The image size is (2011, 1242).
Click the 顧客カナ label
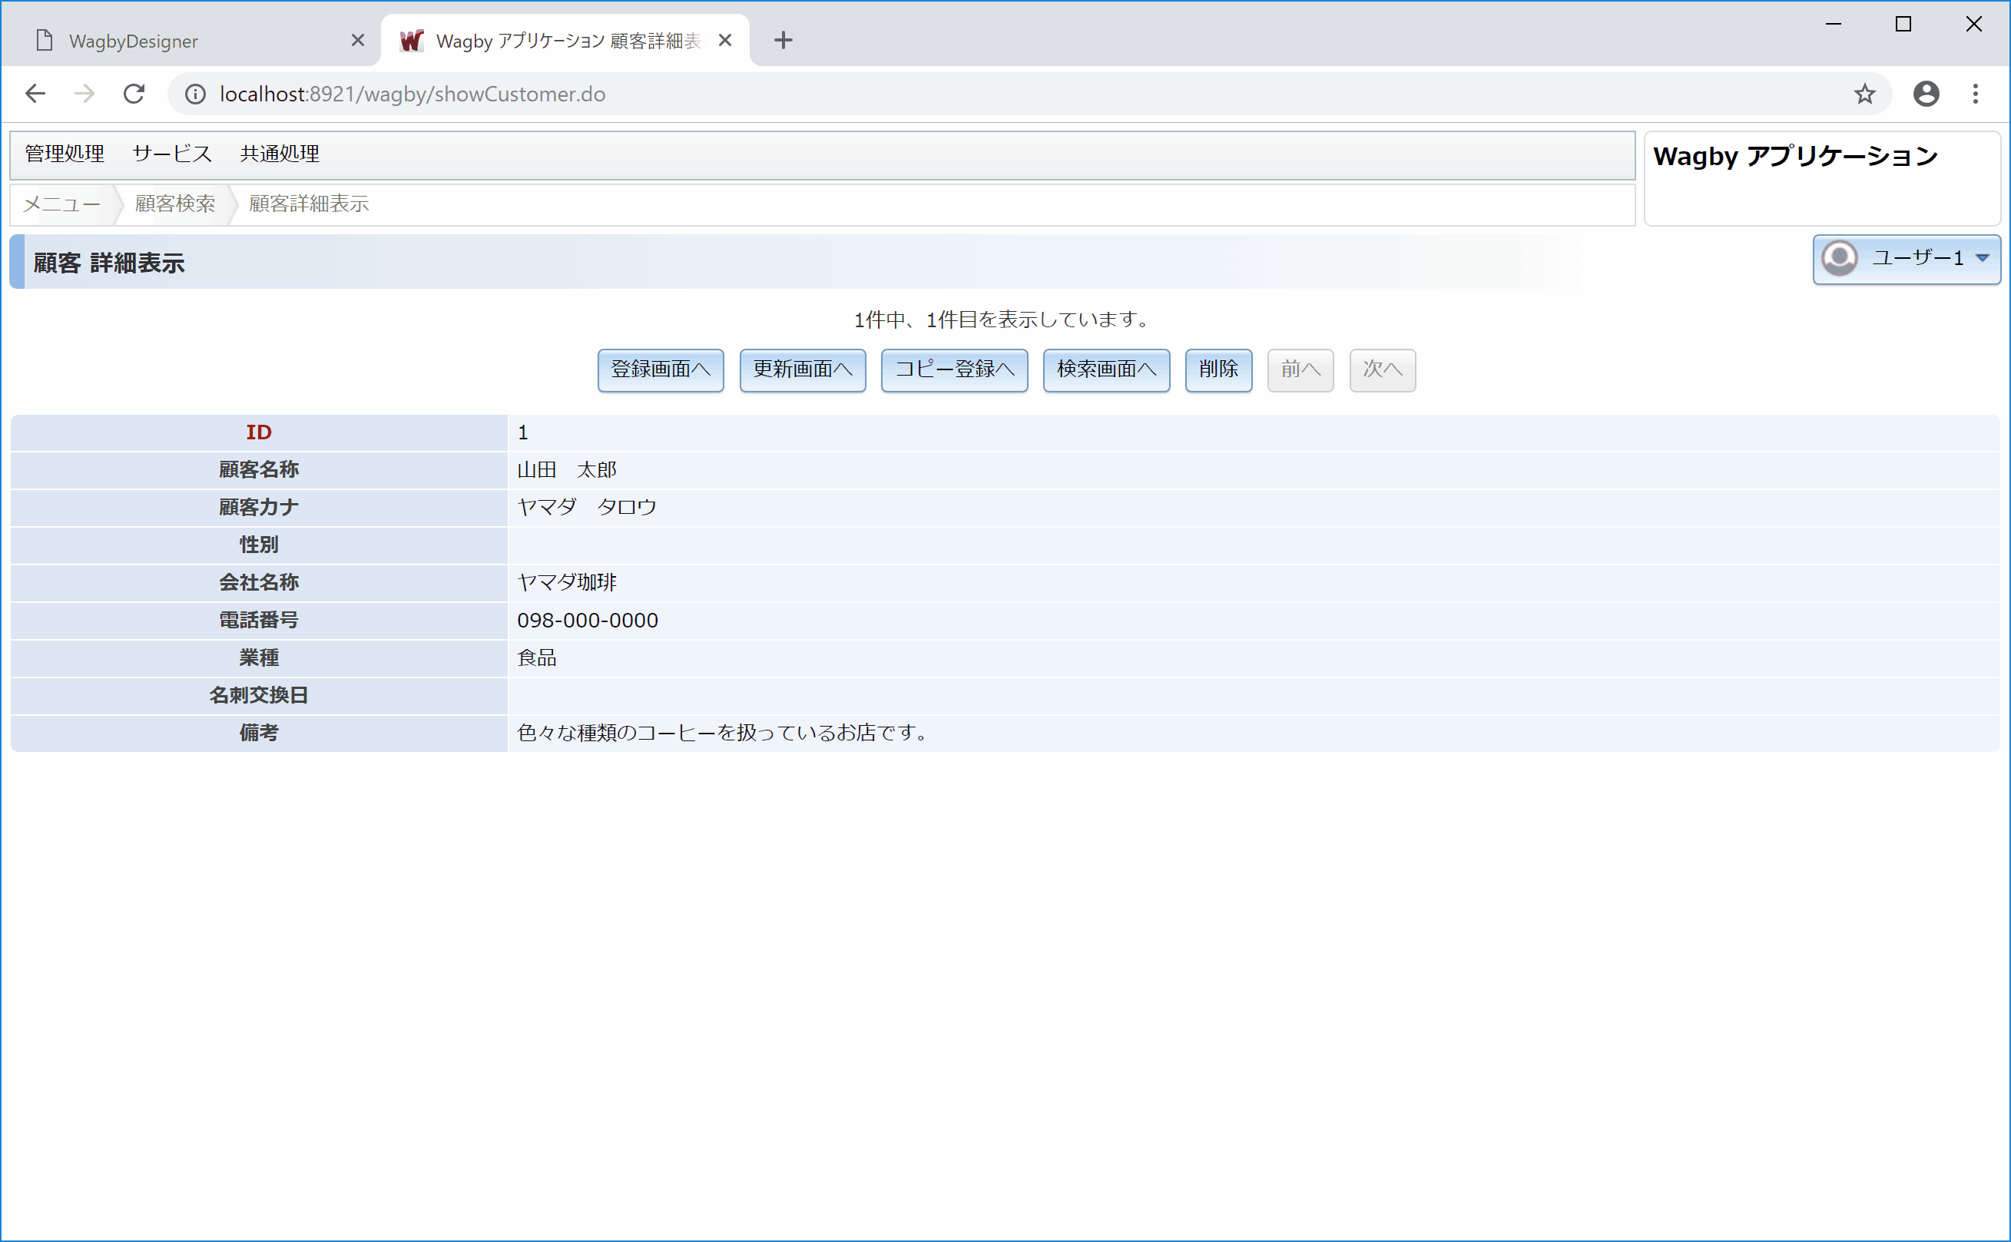pos(259,507)
